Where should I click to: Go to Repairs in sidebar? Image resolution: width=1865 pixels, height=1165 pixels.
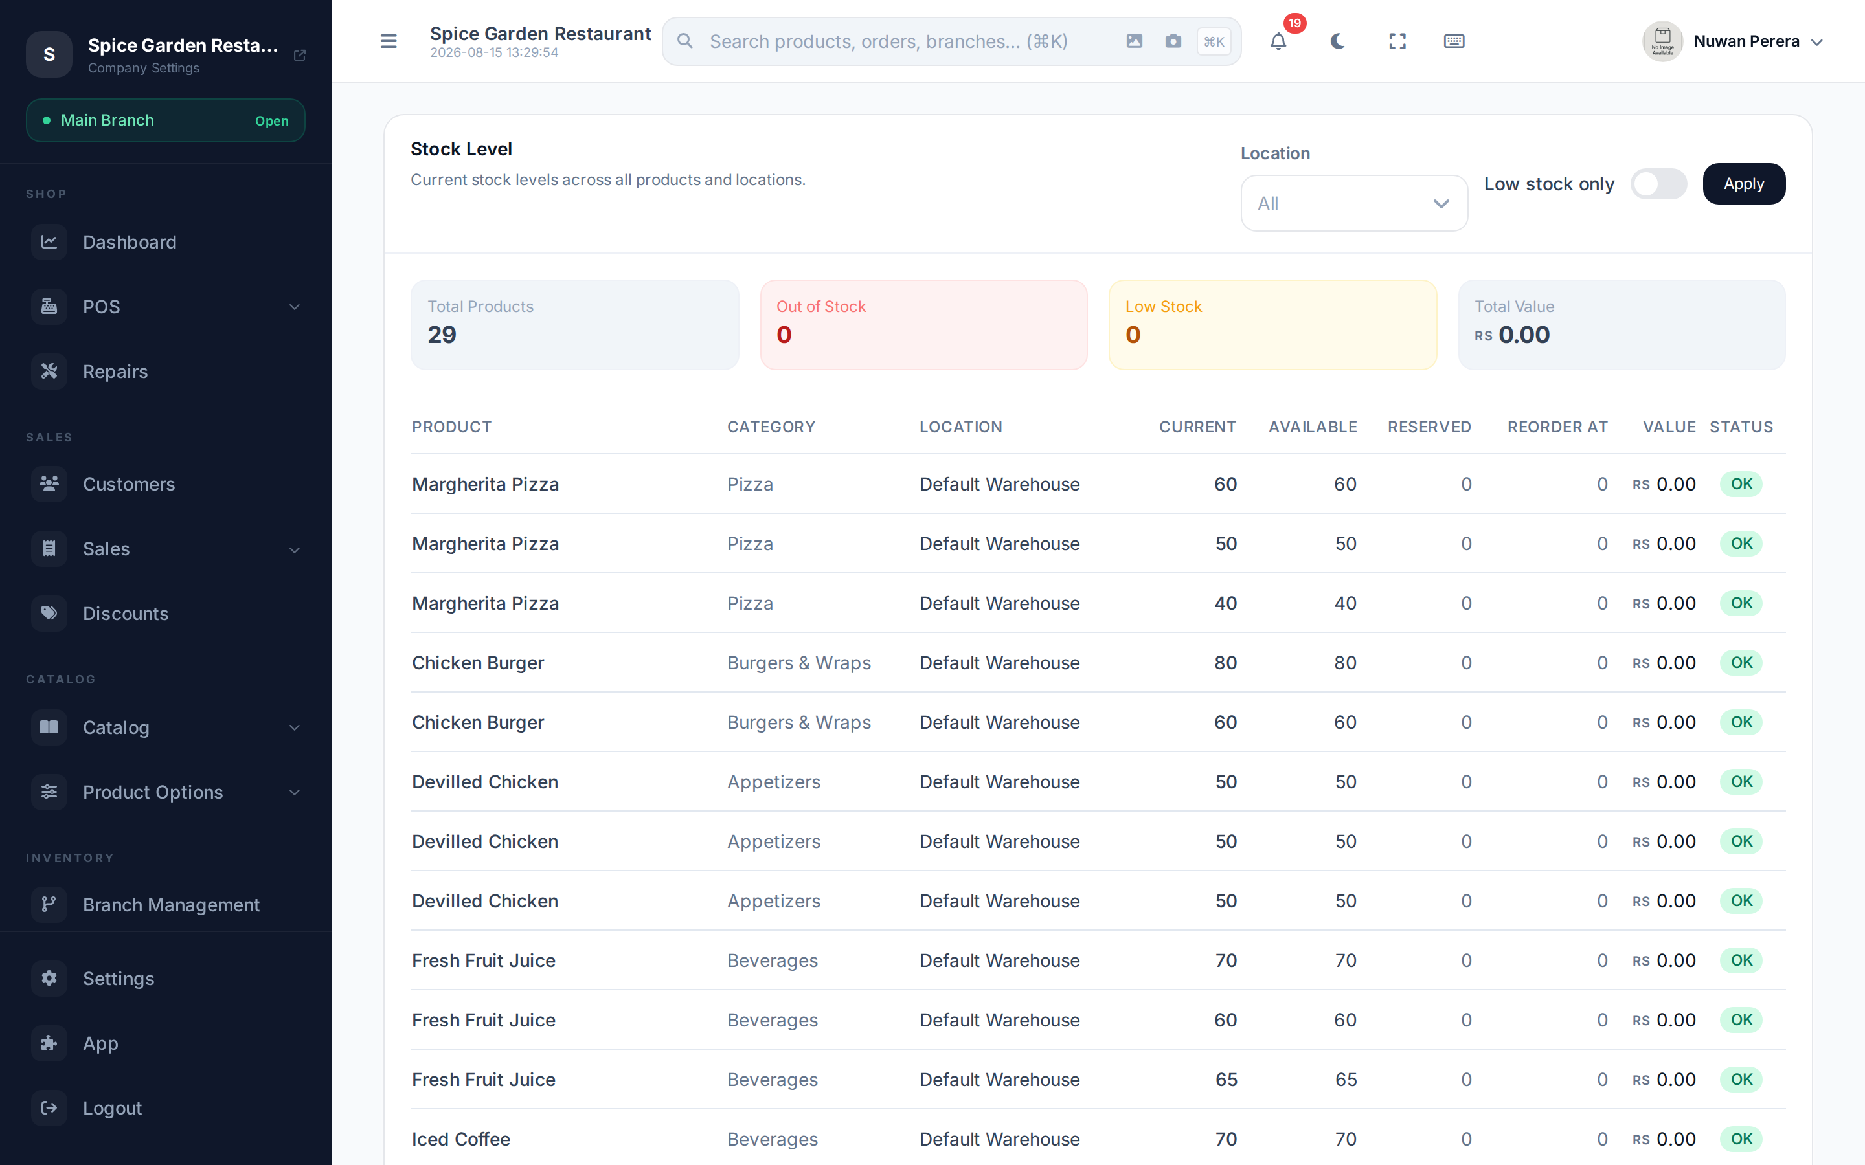tap(166, 372)
